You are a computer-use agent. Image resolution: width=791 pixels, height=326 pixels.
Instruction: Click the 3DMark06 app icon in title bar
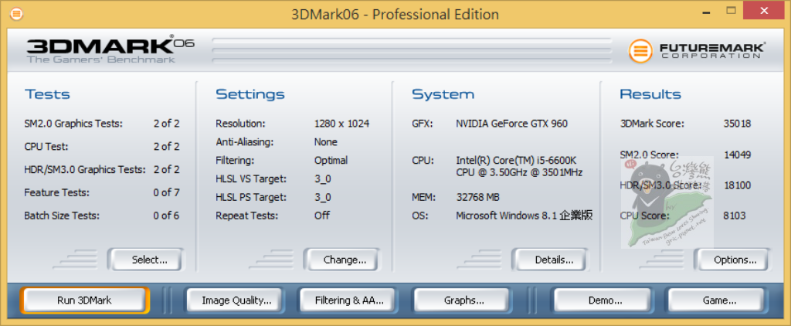click(x=17, y=14)
